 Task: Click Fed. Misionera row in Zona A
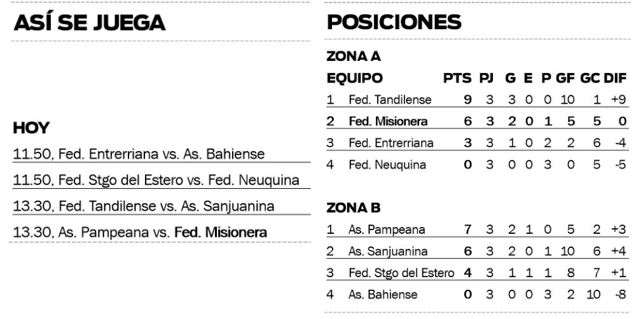388,121
